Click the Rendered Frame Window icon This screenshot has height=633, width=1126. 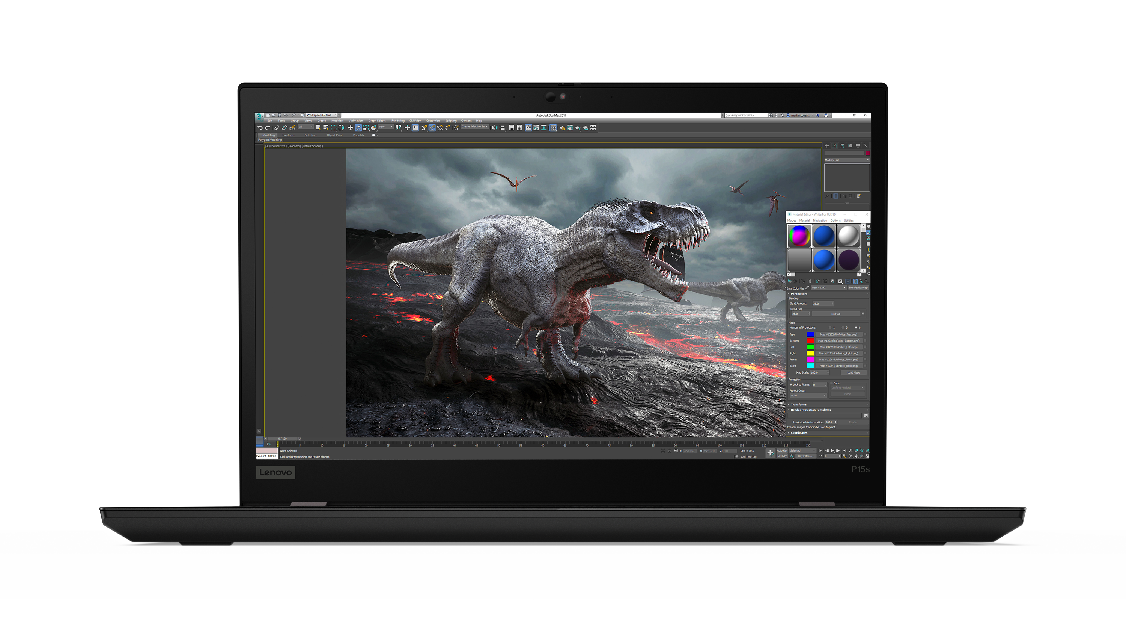pyautogui.click(x=570, y=128)
